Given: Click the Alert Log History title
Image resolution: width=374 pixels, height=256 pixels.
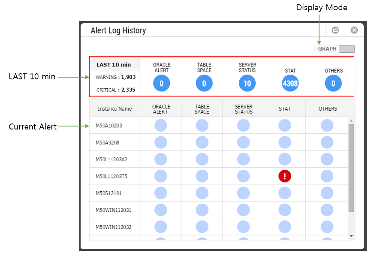Looking at the screenshot, I should point(118,30).
